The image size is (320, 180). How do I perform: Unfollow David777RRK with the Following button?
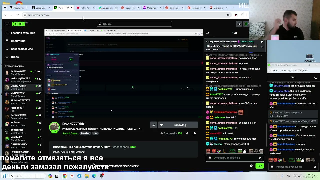[x=178, y=125]
